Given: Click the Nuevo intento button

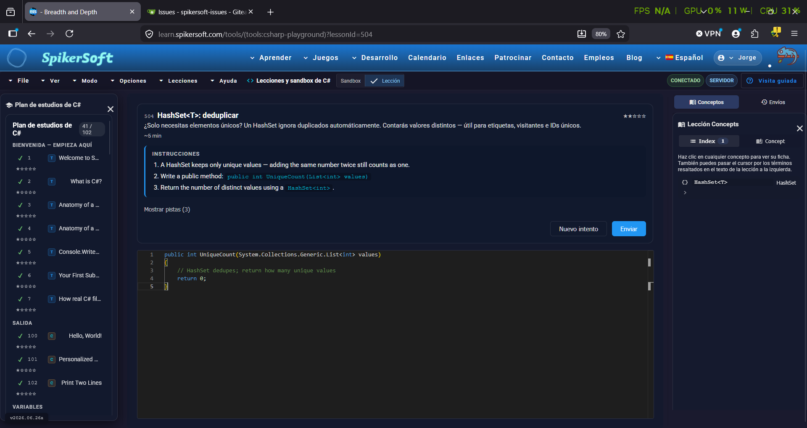Looking at the screenshot, I should click(x=578, y=229).
